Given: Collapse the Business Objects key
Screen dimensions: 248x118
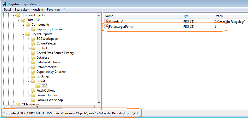Looking at the screenshot, I should click(x=14, y=15).
